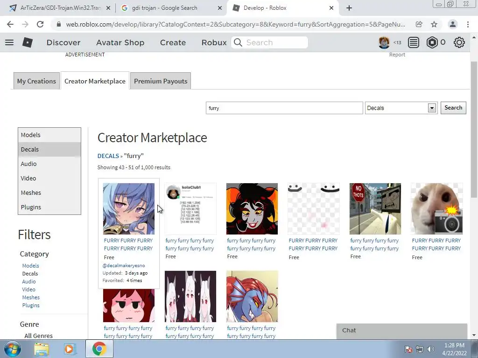Select Video in the sidebar list
Screen dimensions: 478x358
pyautogui.click(x=49, y=179)
